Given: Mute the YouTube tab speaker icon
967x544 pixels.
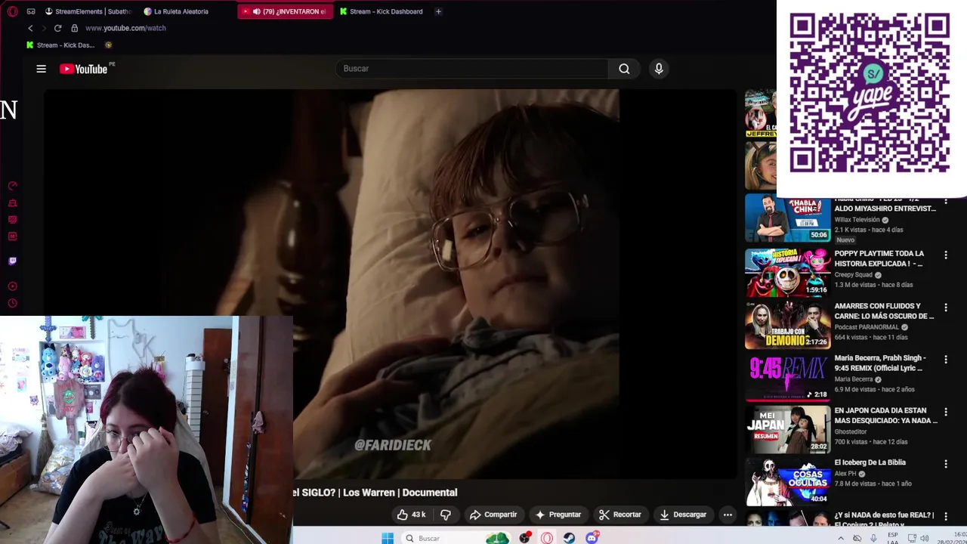Looking at the screenshot, I should pyautogui.click(x=257, y=11).
